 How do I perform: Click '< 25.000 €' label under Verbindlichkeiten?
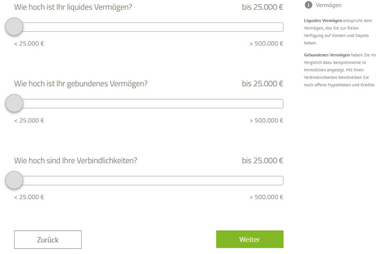pyautogui.click(x=29, y=197)
